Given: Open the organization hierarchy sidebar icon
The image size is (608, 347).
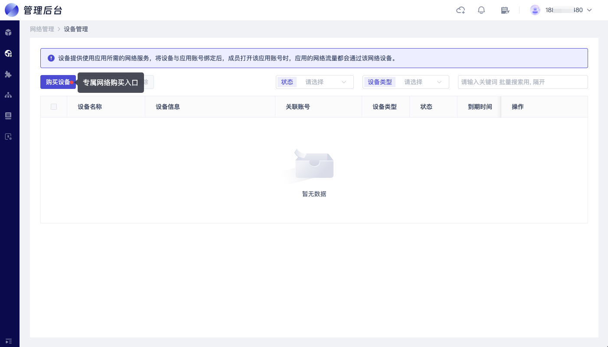Looking at the screenshot, I should click(8, 95).
